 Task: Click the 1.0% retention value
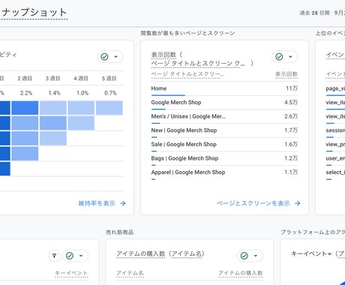tap(82, 93)
